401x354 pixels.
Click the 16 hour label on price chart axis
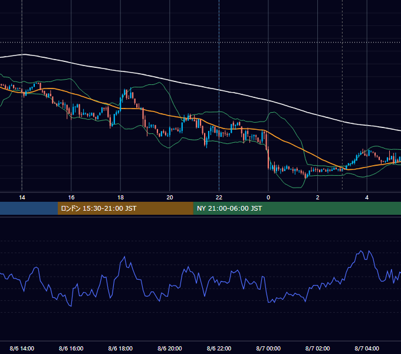click(x=71, y=198)
